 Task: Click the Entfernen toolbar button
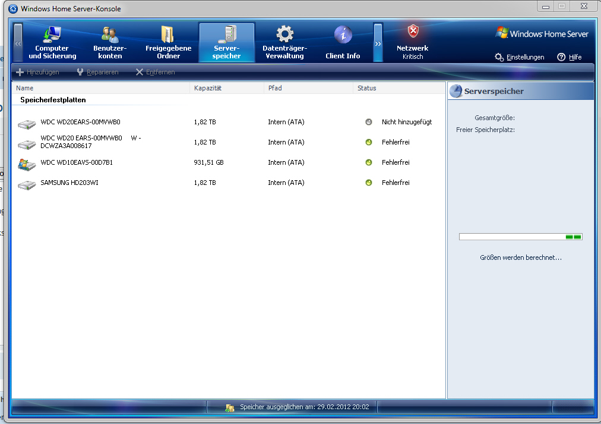point(155,72)
